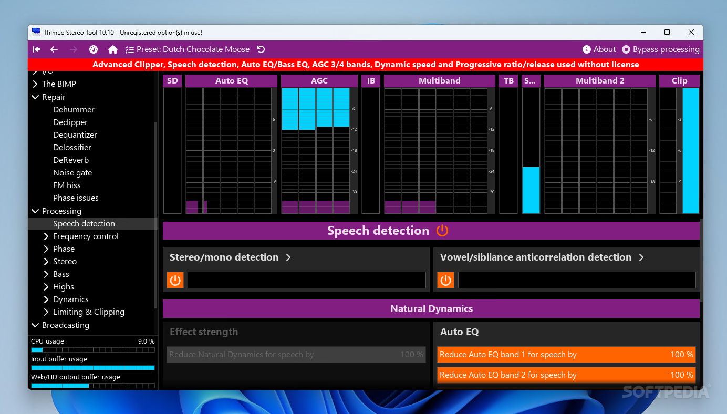Select Declipper in the sidebar
This screenshot has width=727, height=414.
tap(70, 122)
